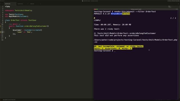
Task: Click 'use App\Models\Customer;' import line
Action: 17,16
